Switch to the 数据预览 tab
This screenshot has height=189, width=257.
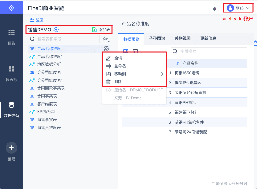(x=131, y=39)
